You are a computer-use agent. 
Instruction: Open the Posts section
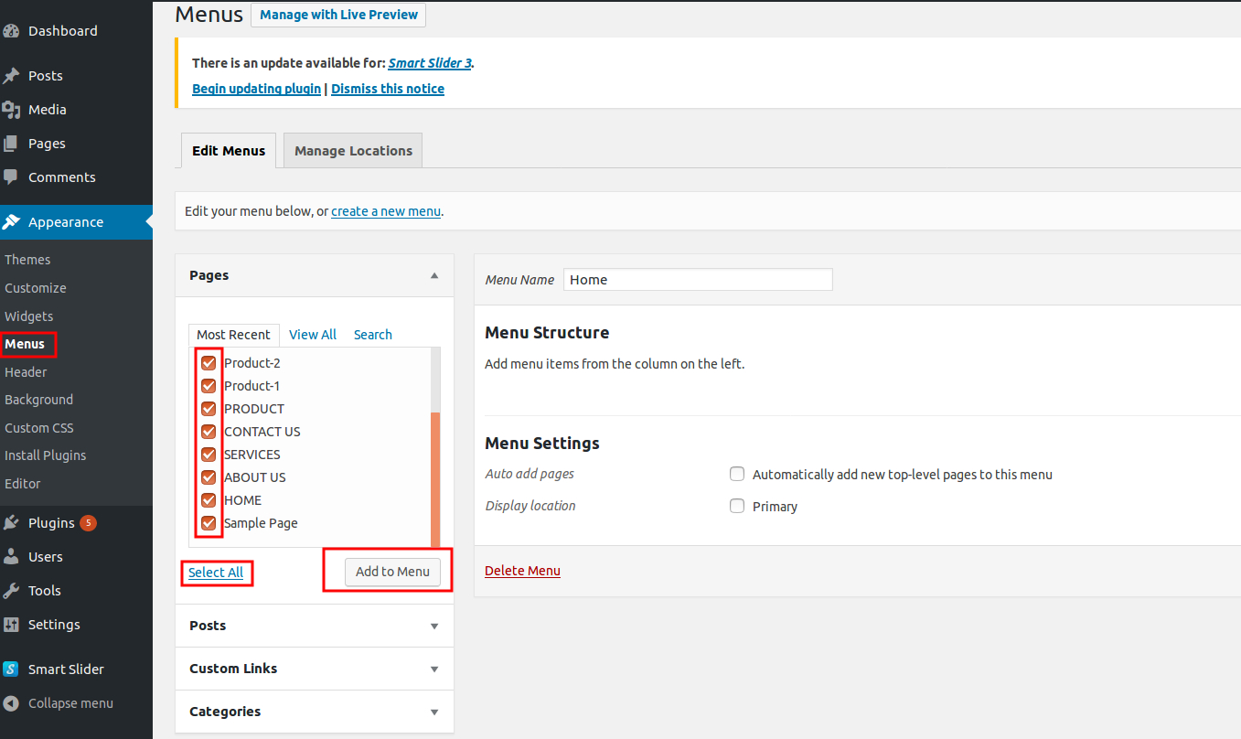45,75
